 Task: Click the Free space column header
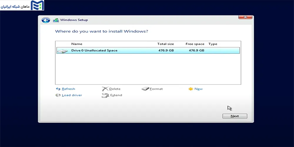pos(195,44)
